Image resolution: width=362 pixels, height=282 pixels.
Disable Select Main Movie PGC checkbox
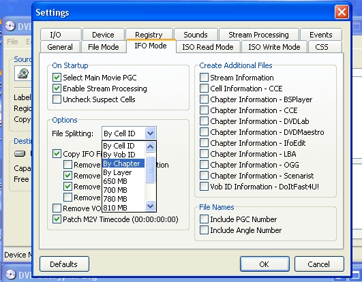point(57,78)
